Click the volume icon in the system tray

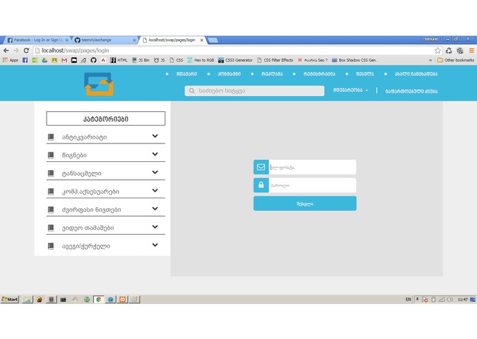coord(450,299)
